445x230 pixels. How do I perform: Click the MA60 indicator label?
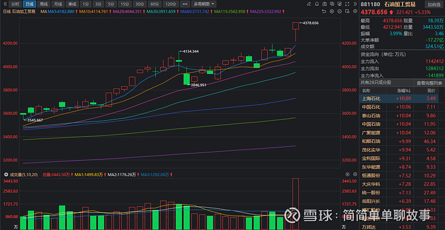pyautogui.click(x=196, y=12)
